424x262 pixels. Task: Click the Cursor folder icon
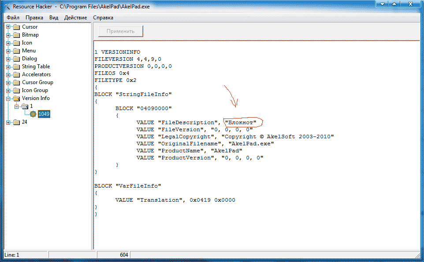click(16, 27)
